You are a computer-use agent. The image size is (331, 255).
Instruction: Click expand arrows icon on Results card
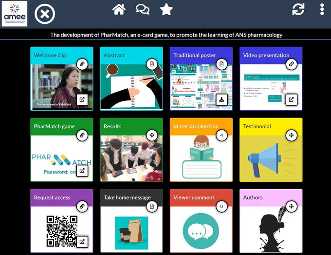click(x=152, y=135)
